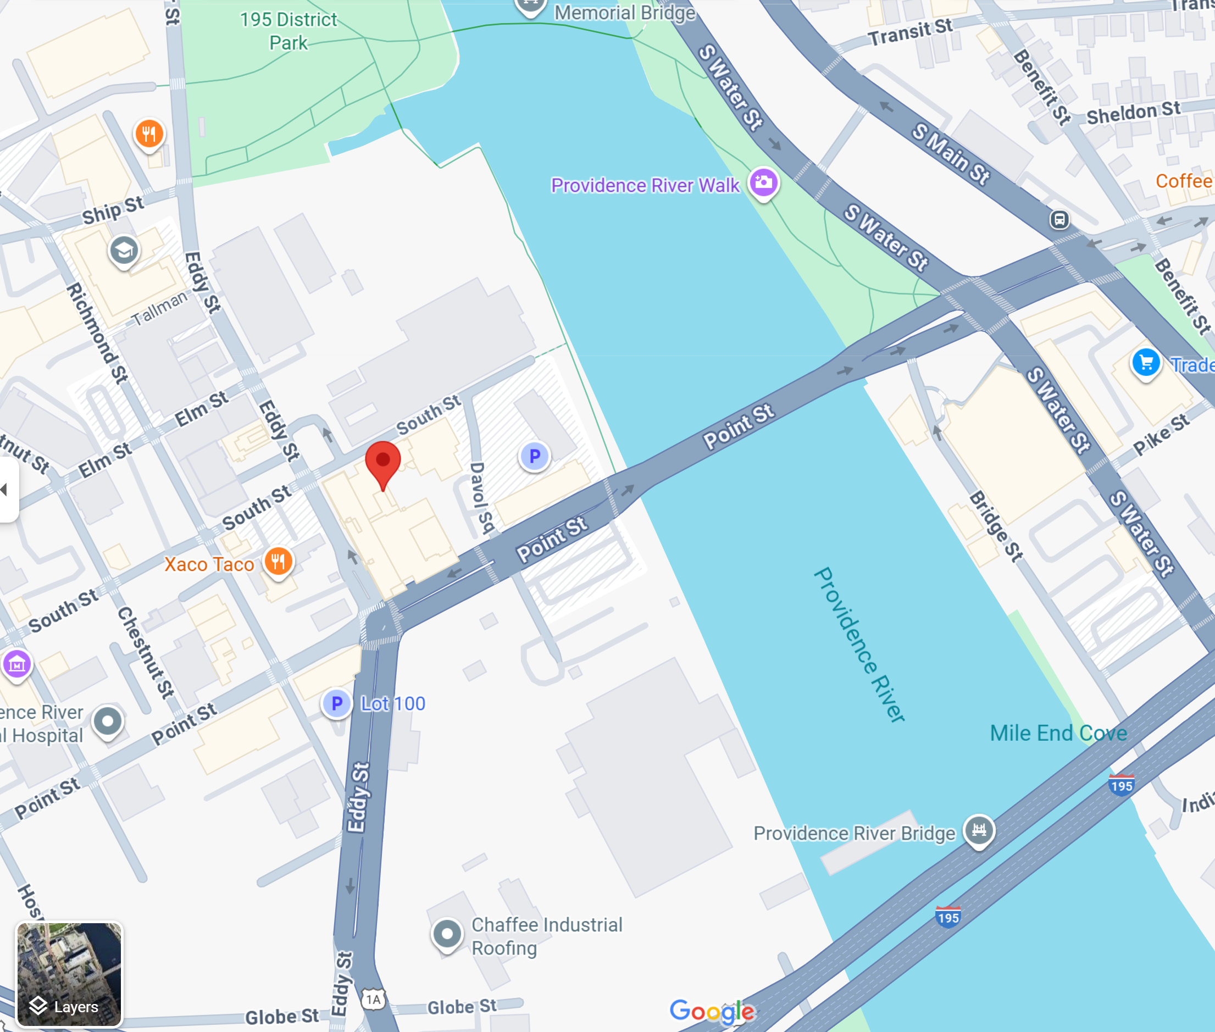Click the Lot 100 parking icon
1215x1032 pixels.
pos(336,704)
